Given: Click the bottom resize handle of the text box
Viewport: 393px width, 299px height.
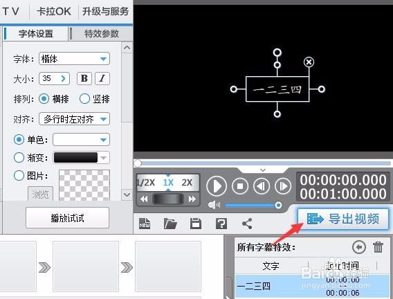Looking at the screenshot, I should 277,114.
